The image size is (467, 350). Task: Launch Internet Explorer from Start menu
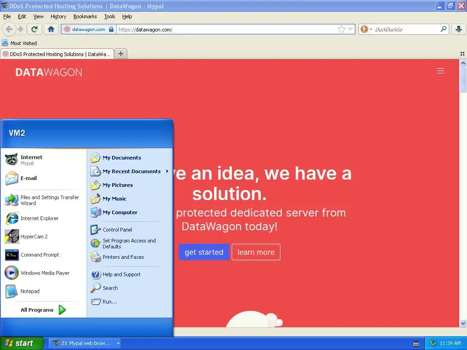43,218
